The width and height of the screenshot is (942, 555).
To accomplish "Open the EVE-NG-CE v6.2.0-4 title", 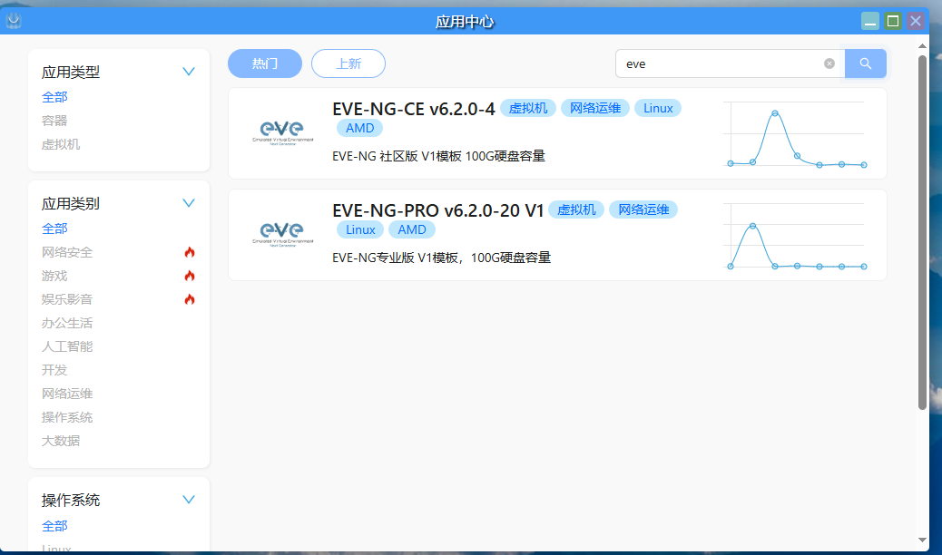I will click(x=413, y=109).
